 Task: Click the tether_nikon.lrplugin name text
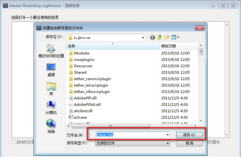click(x=92, y=92)
